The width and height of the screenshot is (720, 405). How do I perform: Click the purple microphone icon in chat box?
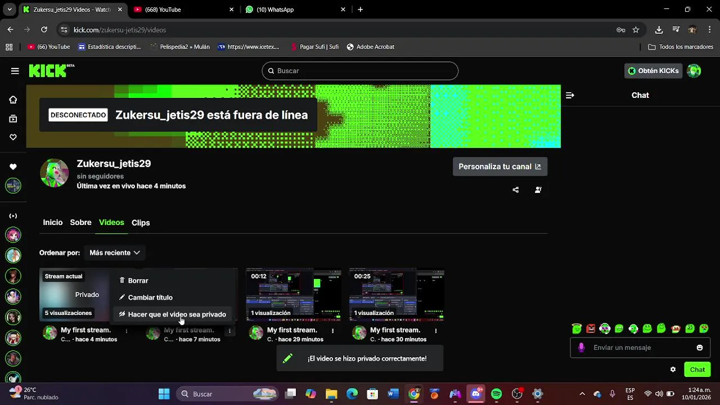pyautogui.click(x=581, y=348)
